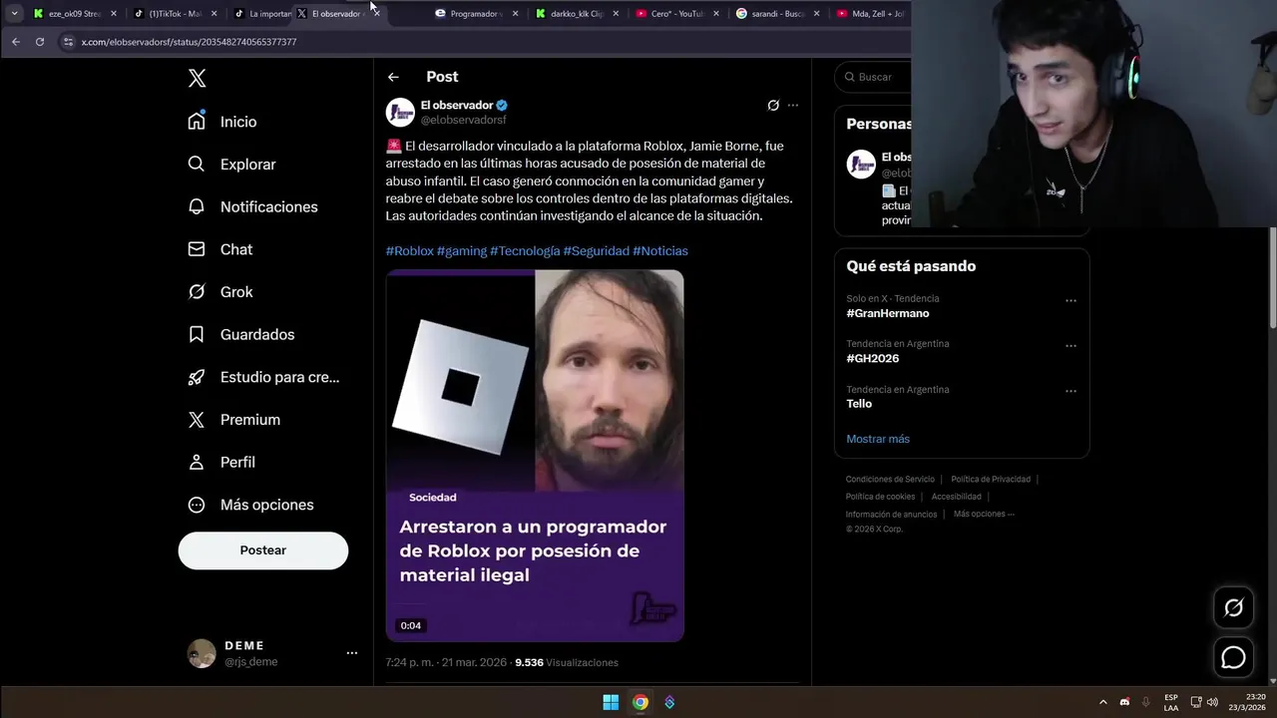Switch to the Programador tab
1277x718 pixels.
click(476, 14)
